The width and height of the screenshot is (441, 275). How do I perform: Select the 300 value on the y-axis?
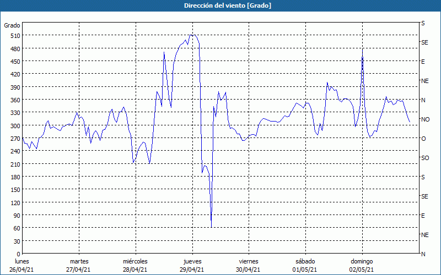(15, 125)
